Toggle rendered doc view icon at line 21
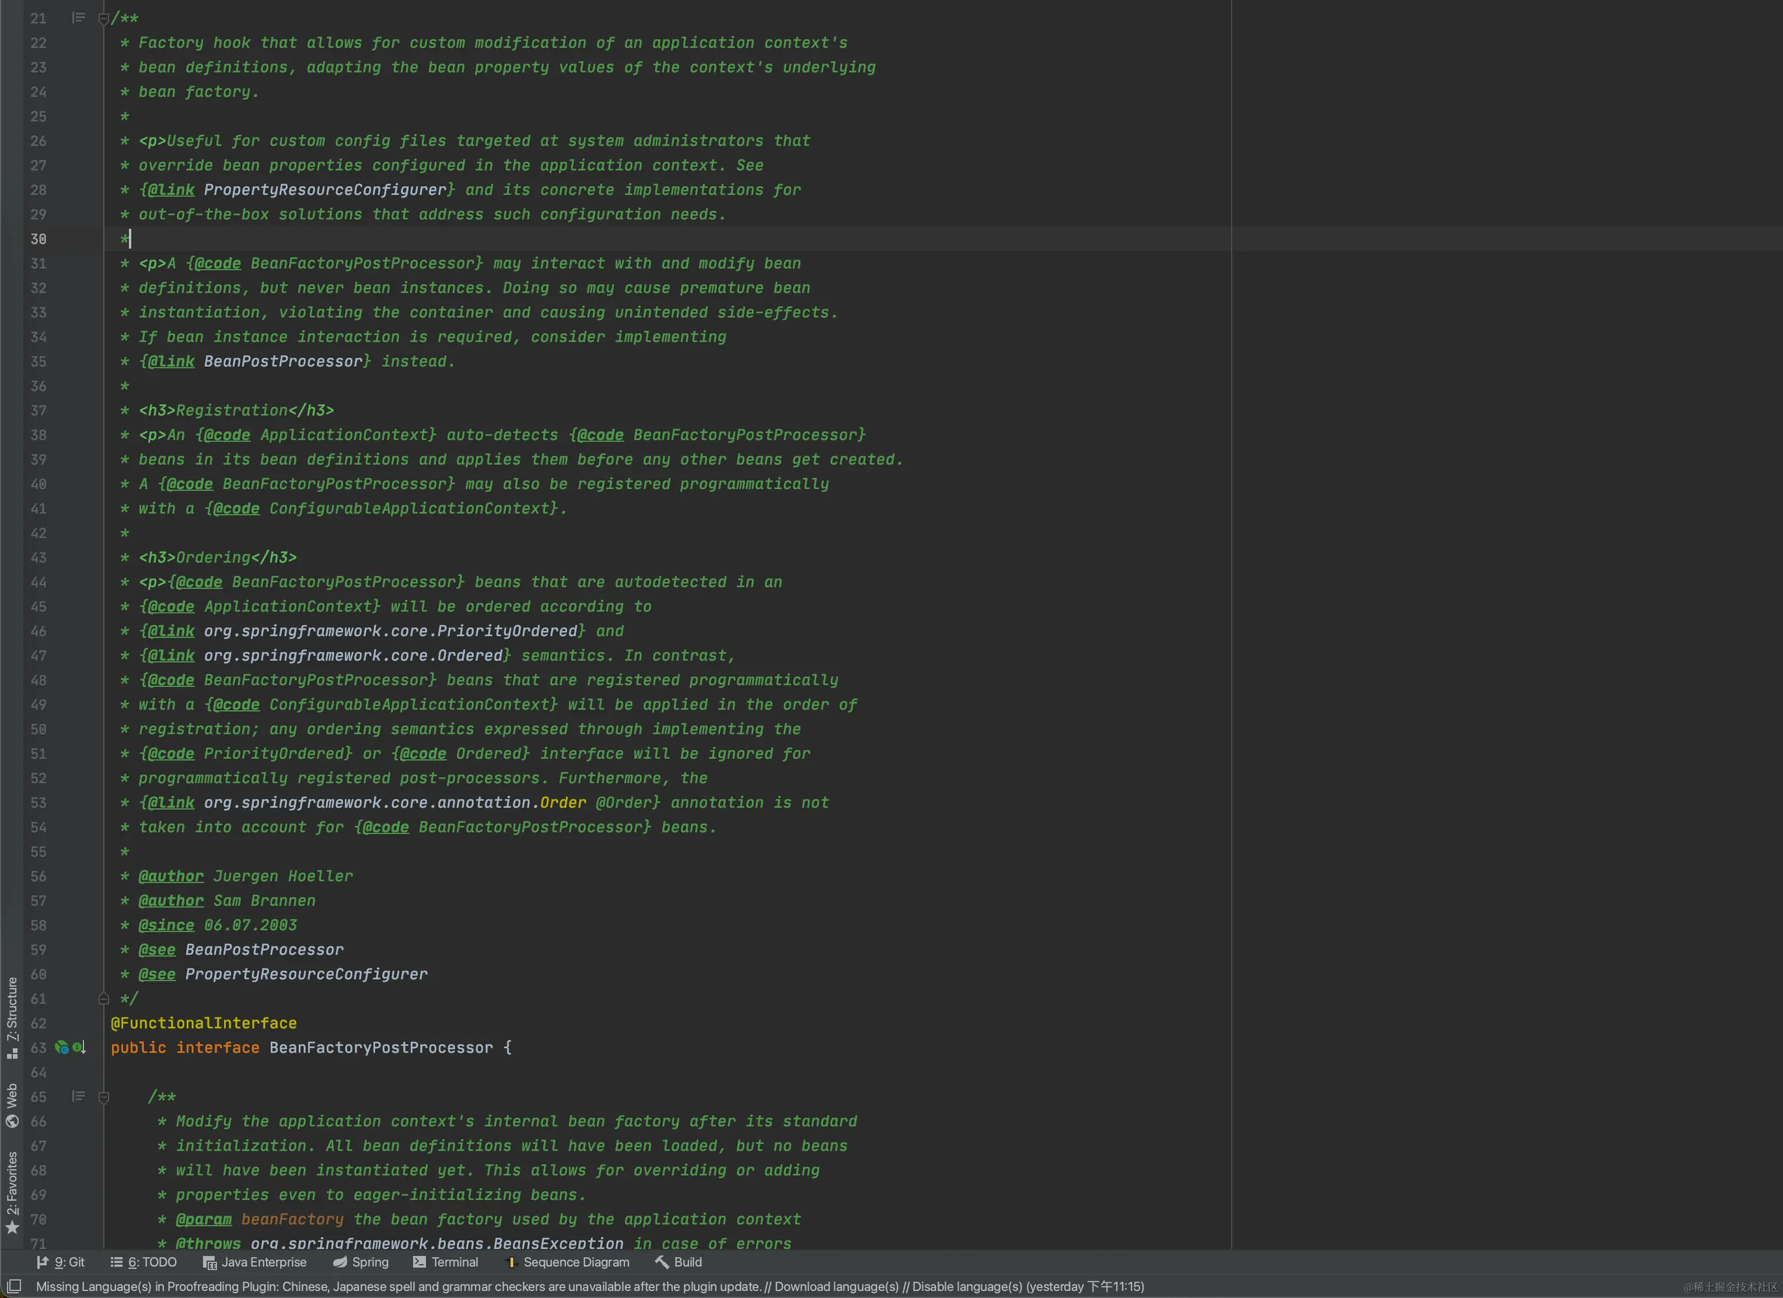 (x=78, y=17)
